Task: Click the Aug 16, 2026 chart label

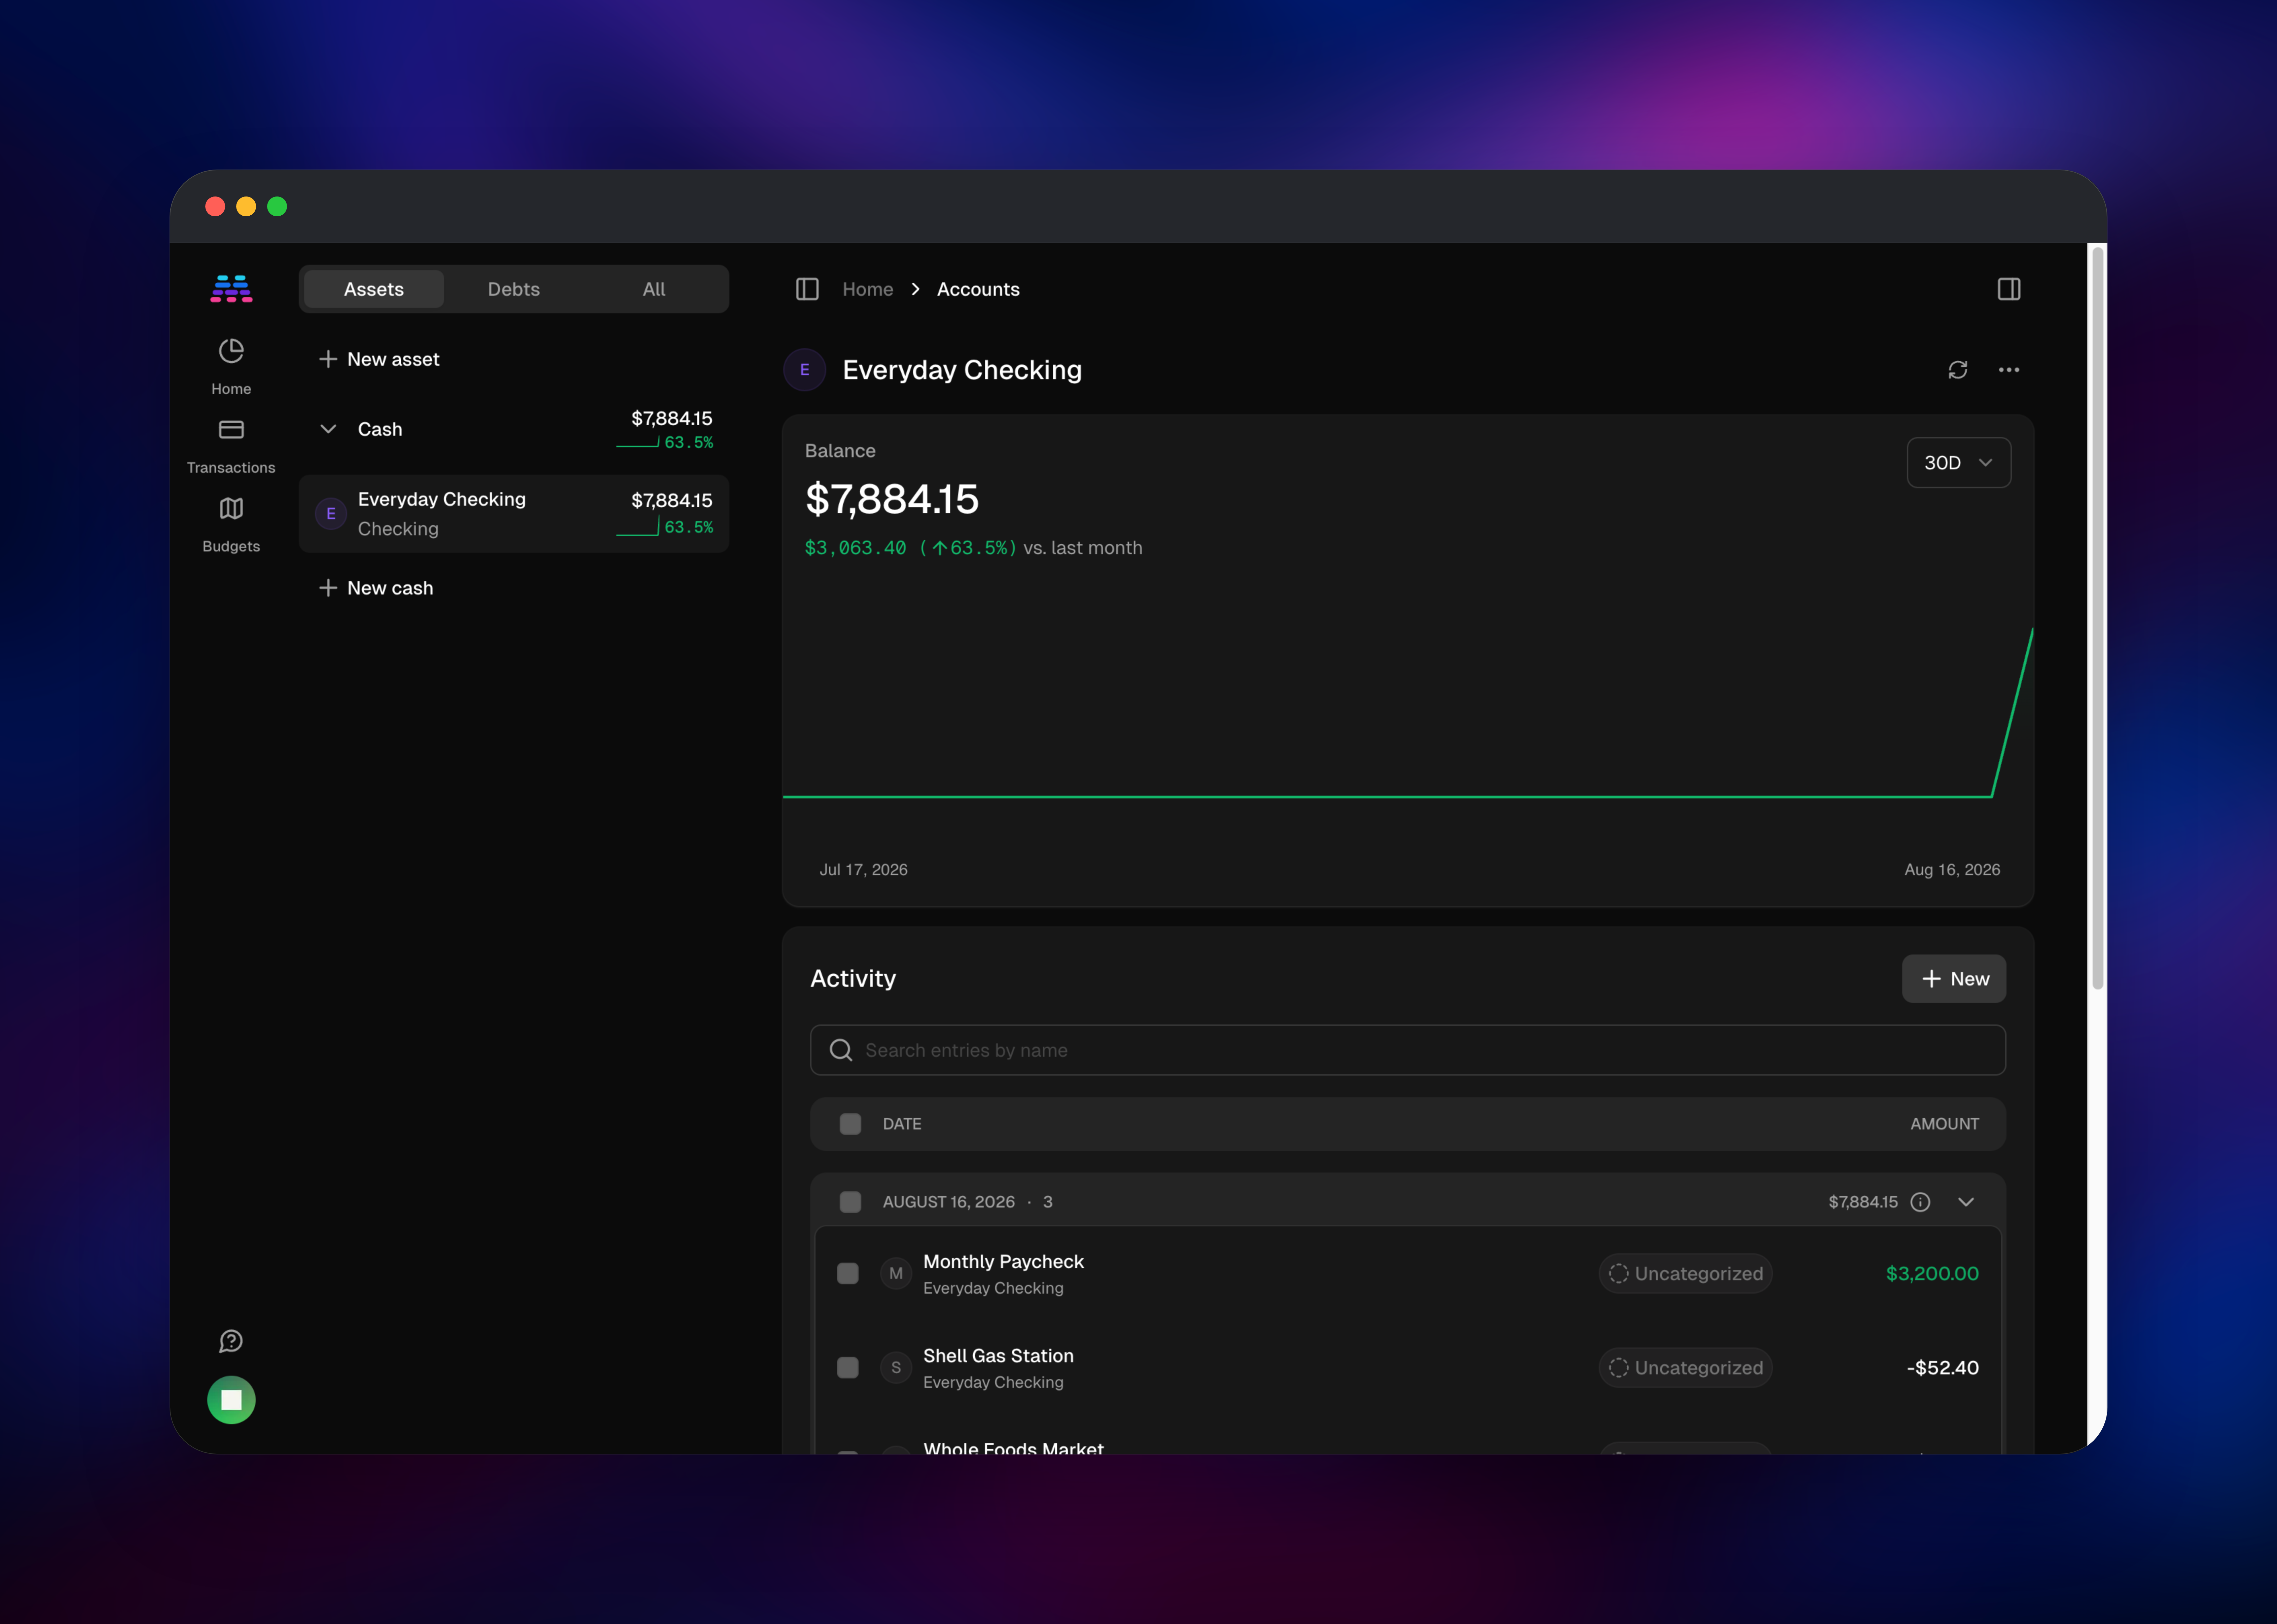Action: [x=1952, y=870]
